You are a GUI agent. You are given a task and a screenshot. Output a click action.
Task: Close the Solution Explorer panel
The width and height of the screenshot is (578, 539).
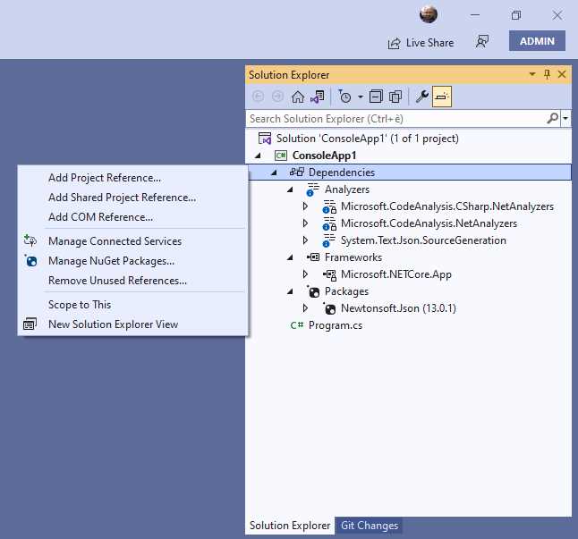click(x=562, y=74)
